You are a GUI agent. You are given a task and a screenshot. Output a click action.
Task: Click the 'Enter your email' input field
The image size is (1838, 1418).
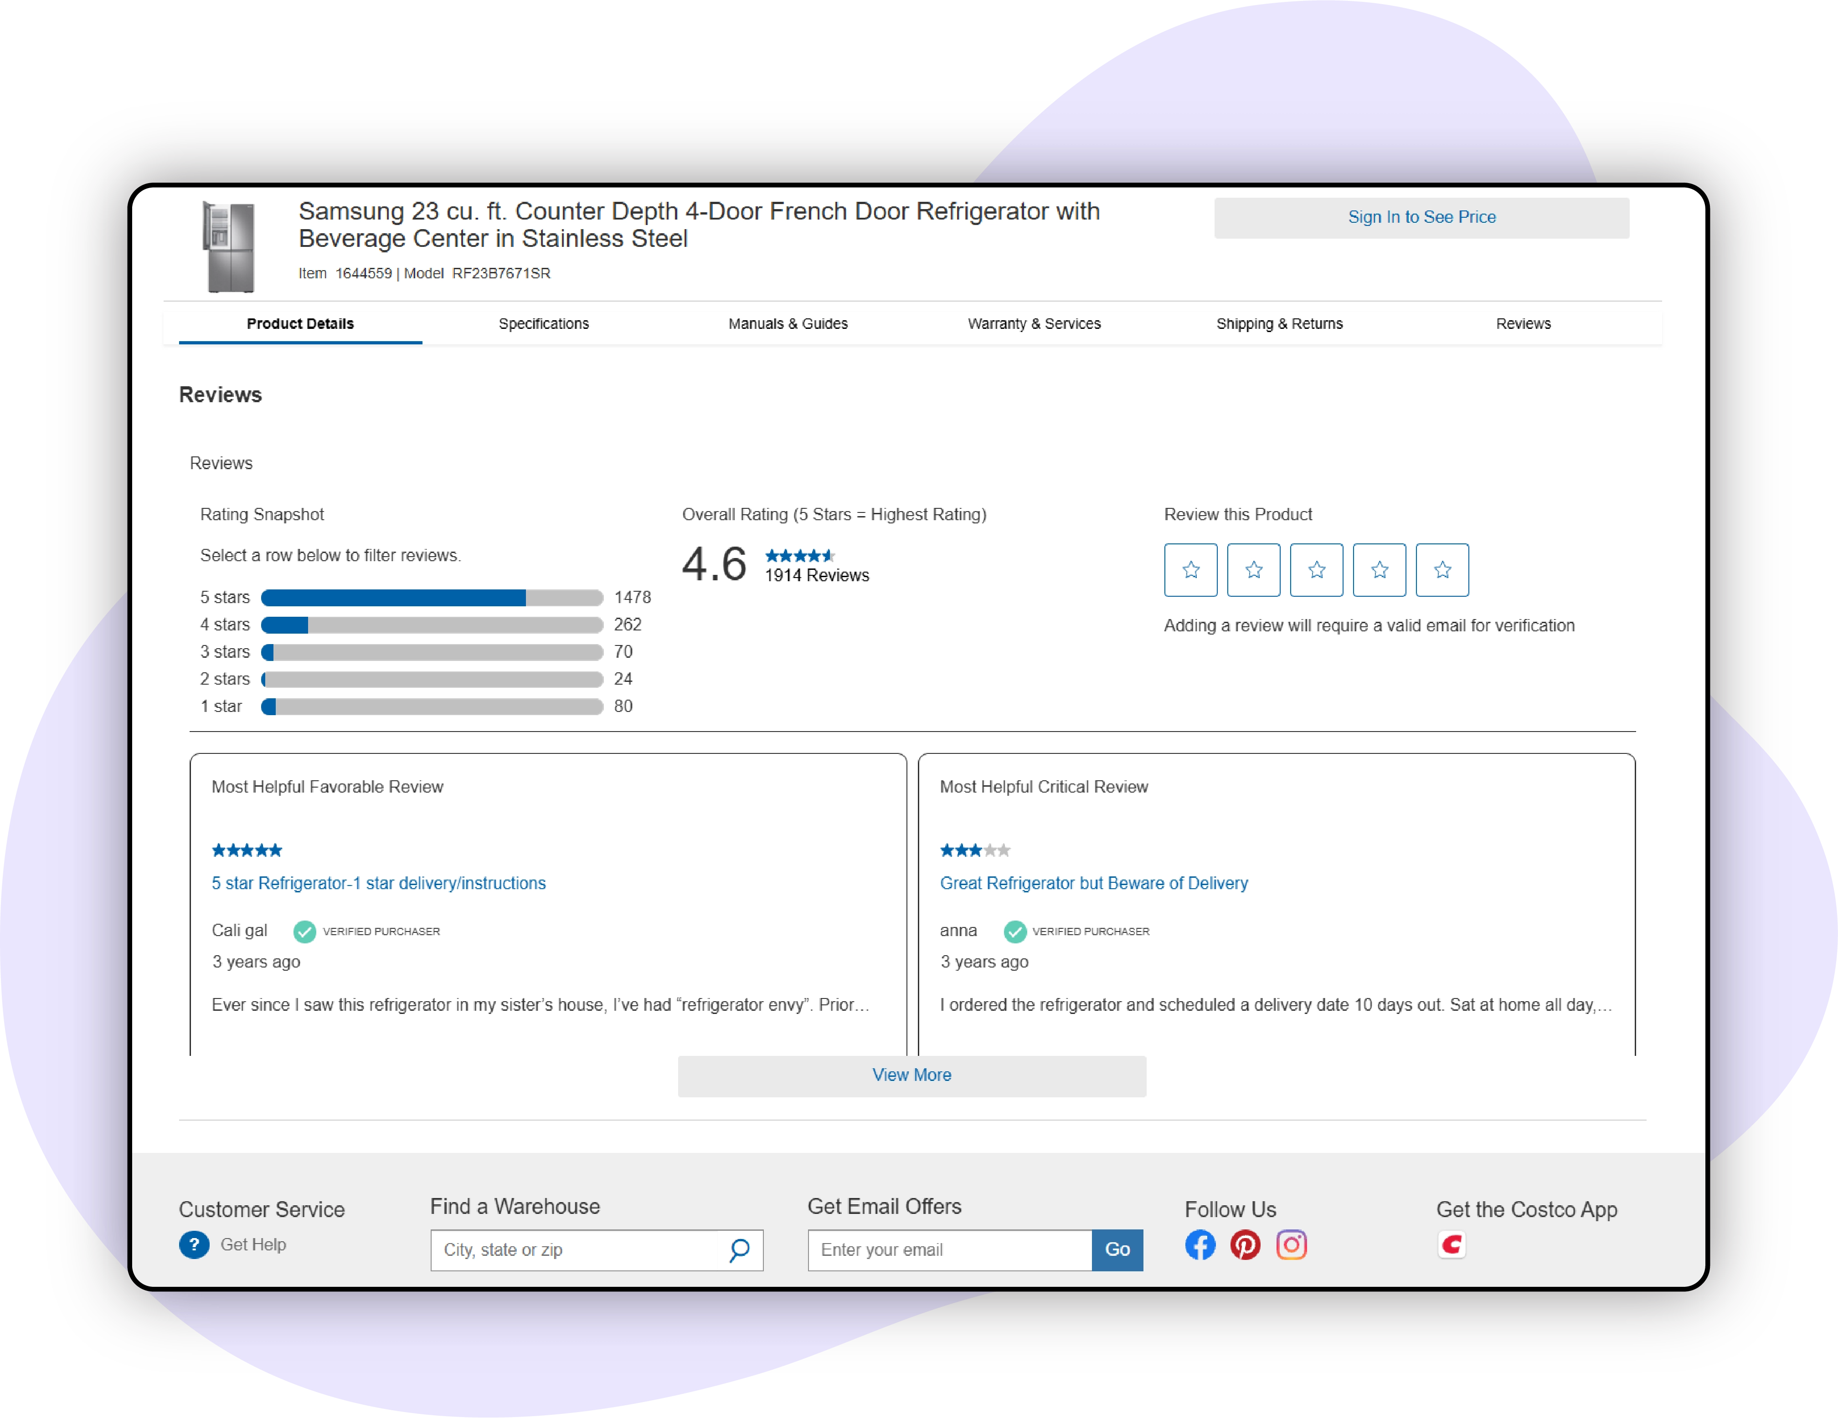[x=949, y=1250]
